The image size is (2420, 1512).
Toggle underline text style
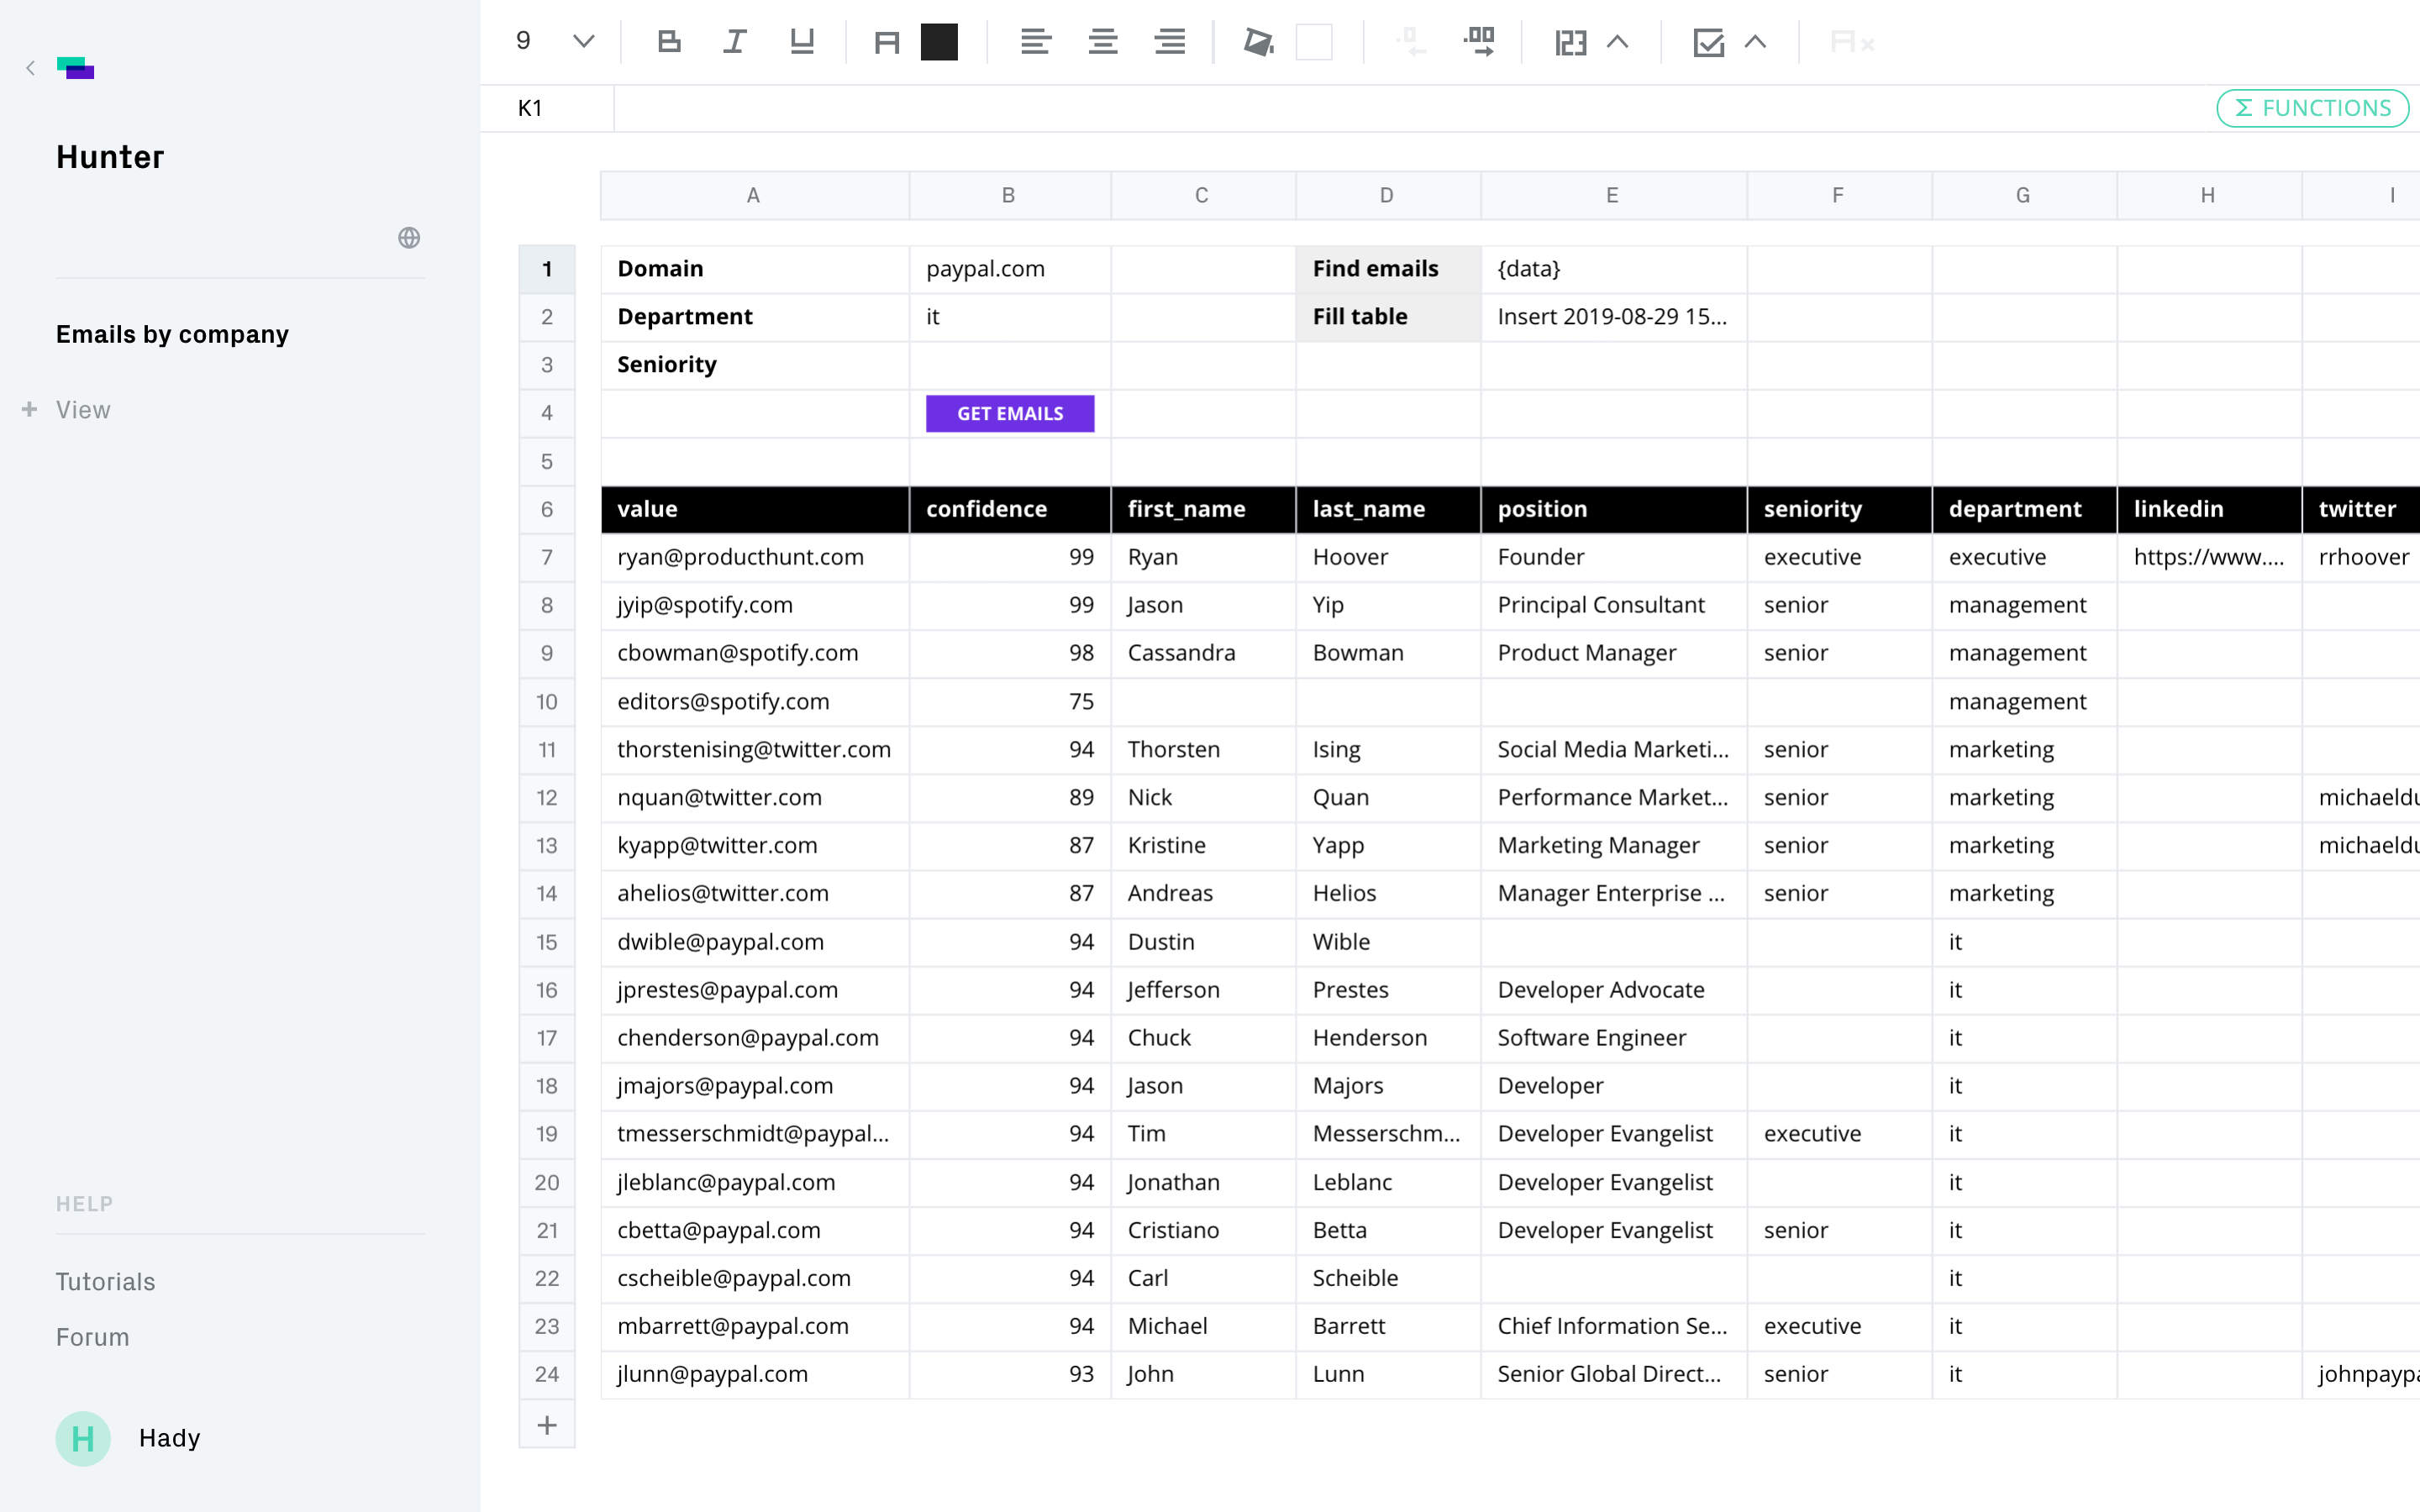(802, 42)
